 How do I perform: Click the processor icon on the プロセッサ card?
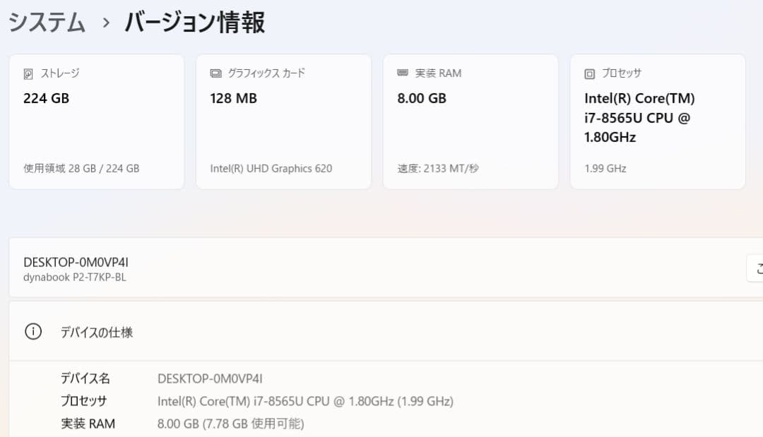click(x=589, y=72)
